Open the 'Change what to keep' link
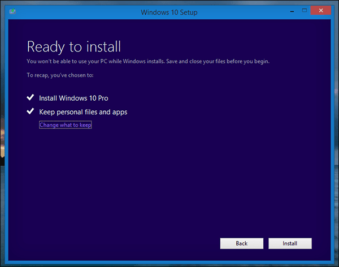 [65, 125]
